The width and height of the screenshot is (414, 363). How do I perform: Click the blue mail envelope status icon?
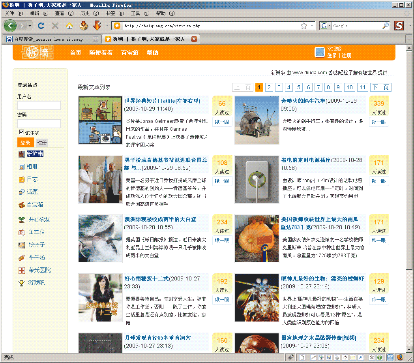(390, 357)
